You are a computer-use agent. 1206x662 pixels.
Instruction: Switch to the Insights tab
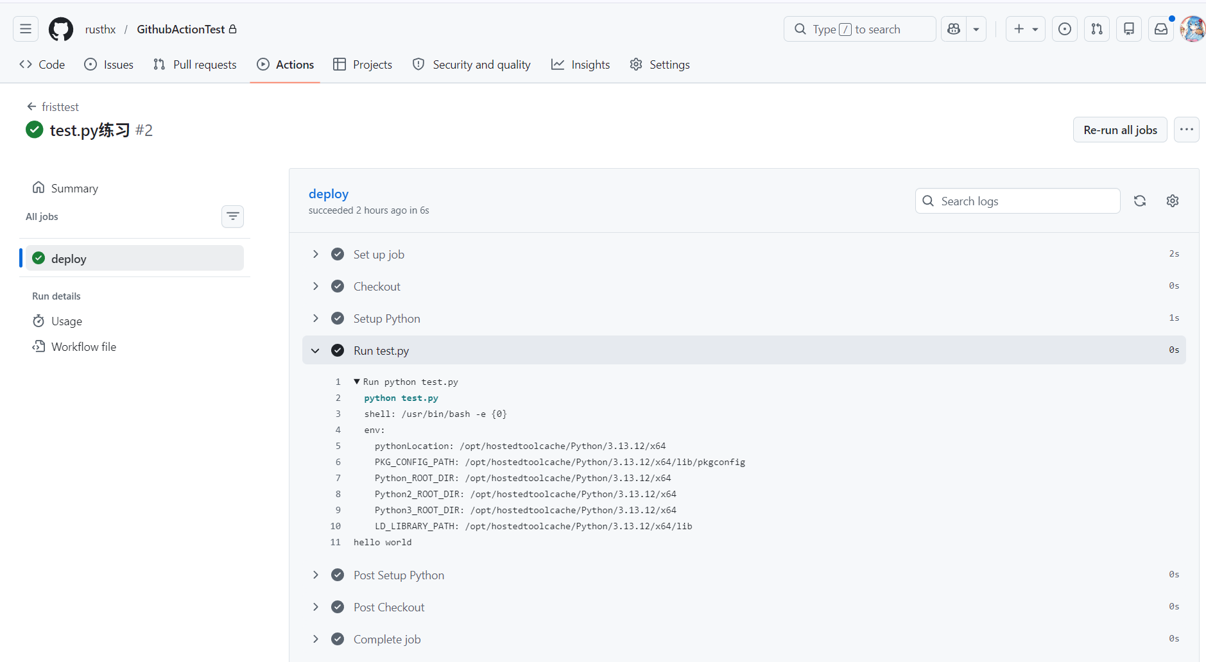pyautogui.click(x=581, y=65)
